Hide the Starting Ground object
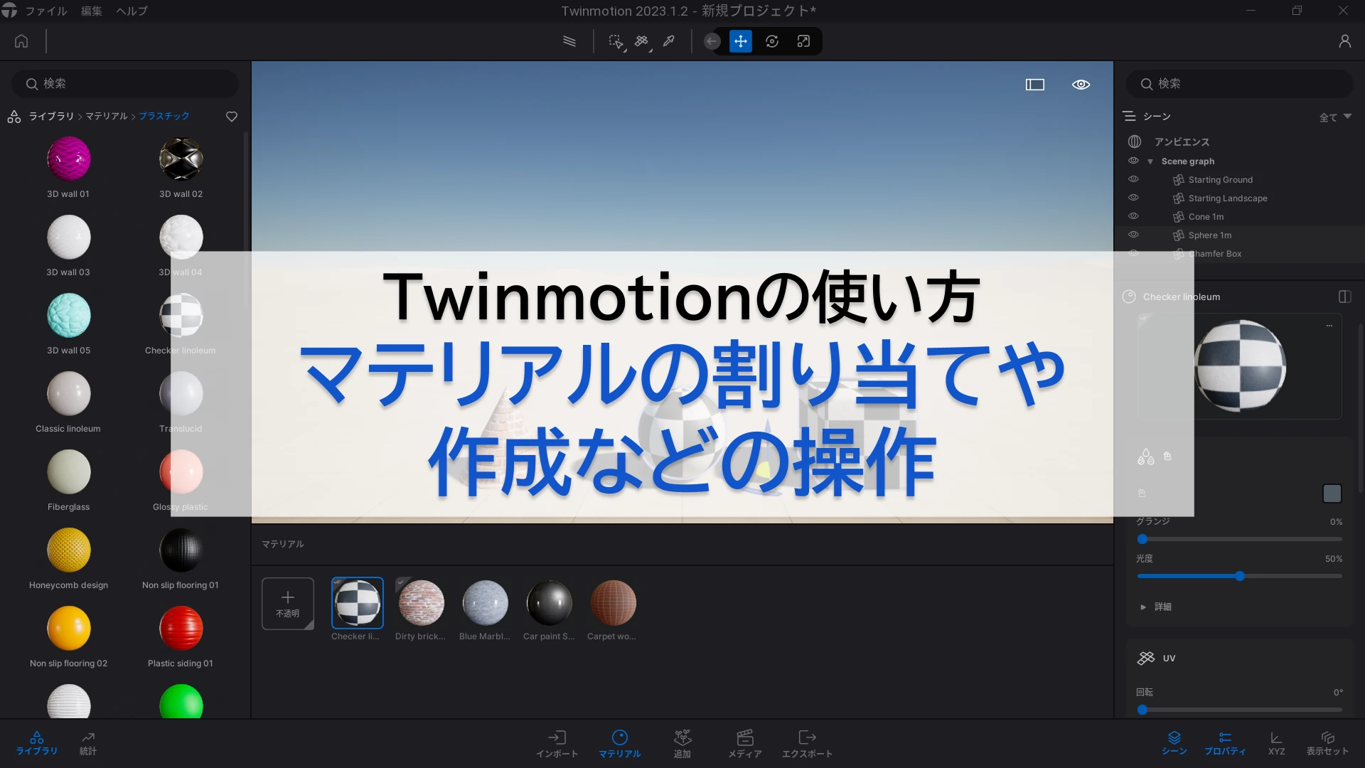 point(1133,179)
